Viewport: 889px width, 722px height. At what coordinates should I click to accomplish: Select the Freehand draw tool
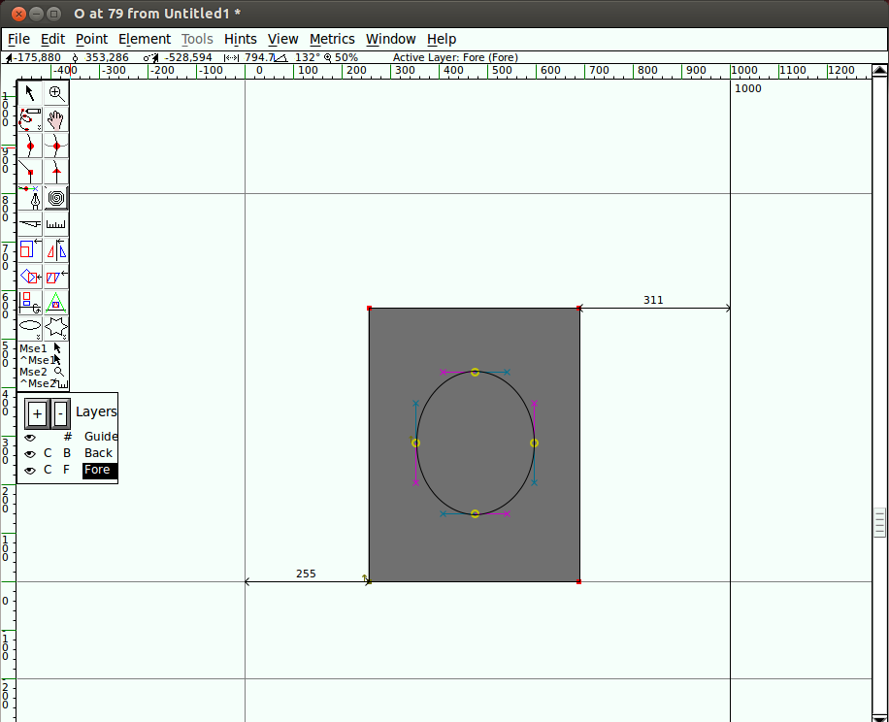pyautogui.click(x=30, y=119)
